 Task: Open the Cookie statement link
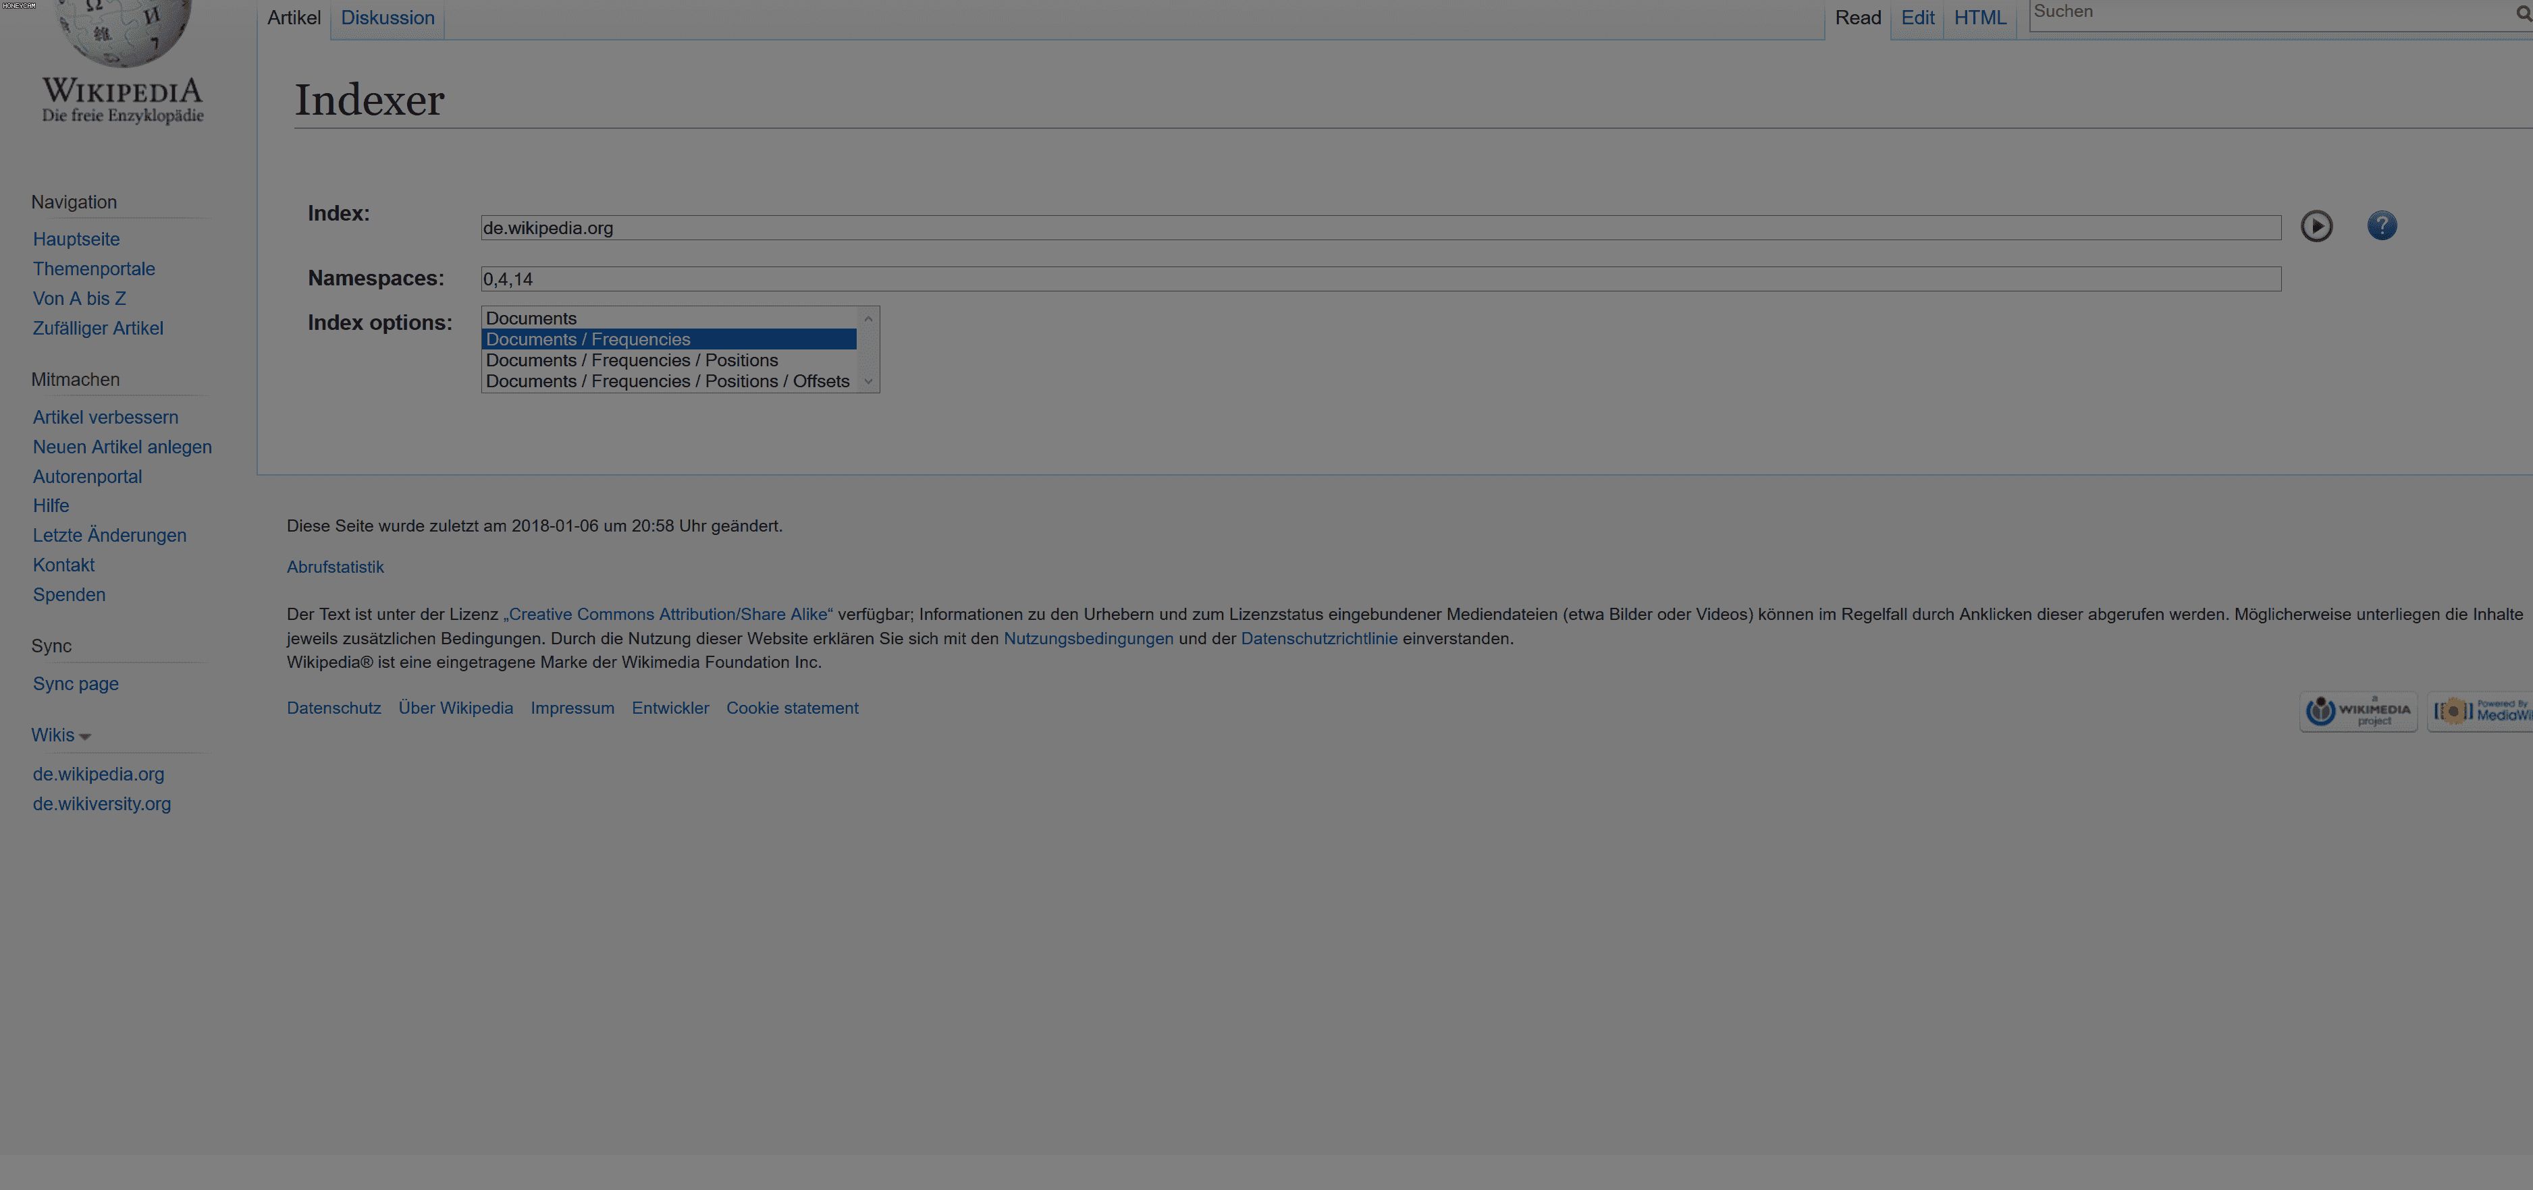[791, 708]
